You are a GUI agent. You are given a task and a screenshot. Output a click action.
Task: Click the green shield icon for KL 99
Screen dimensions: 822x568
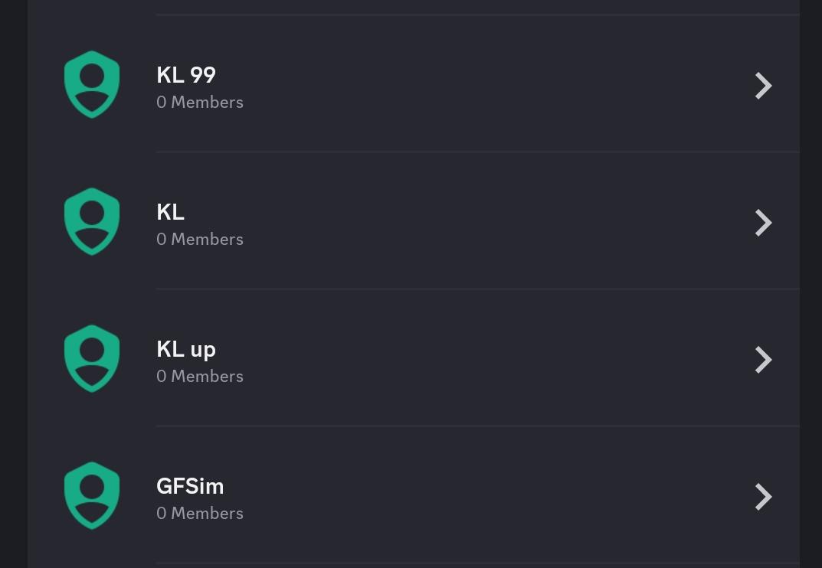pyautogui.click(x=92, y=84)
